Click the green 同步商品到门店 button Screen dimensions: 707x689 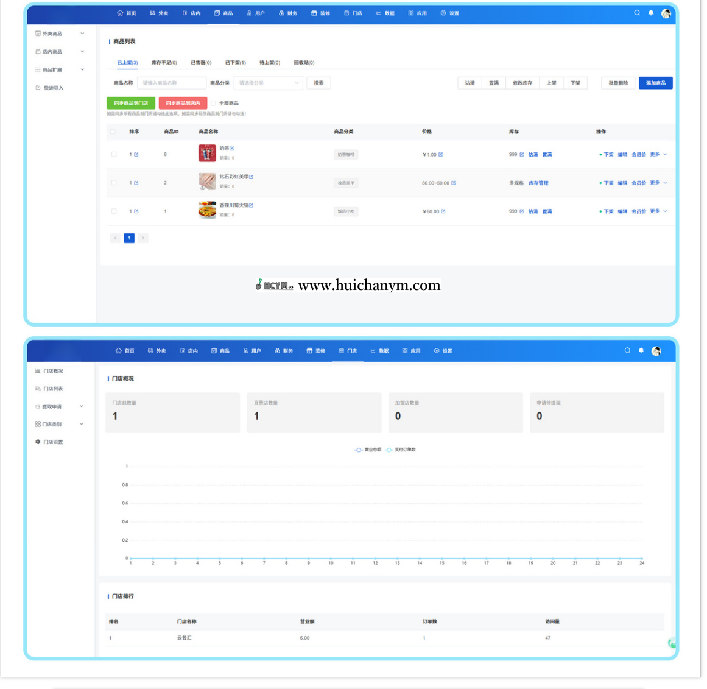(x=131, y=104)
